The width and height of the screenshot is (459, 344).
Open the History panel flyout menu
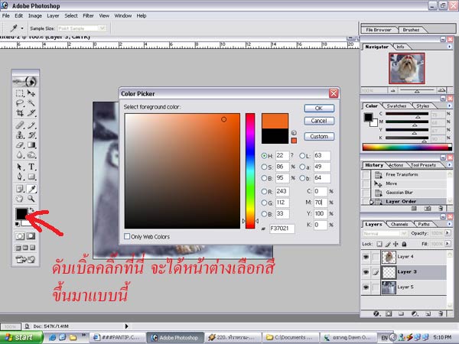pos(450,165)
